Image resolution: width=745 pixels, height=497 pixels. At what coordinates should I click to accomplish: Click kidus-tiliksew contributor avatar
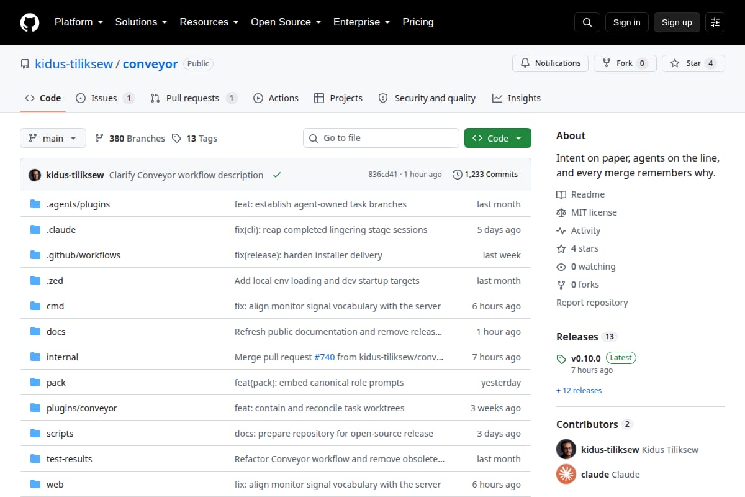566,449
